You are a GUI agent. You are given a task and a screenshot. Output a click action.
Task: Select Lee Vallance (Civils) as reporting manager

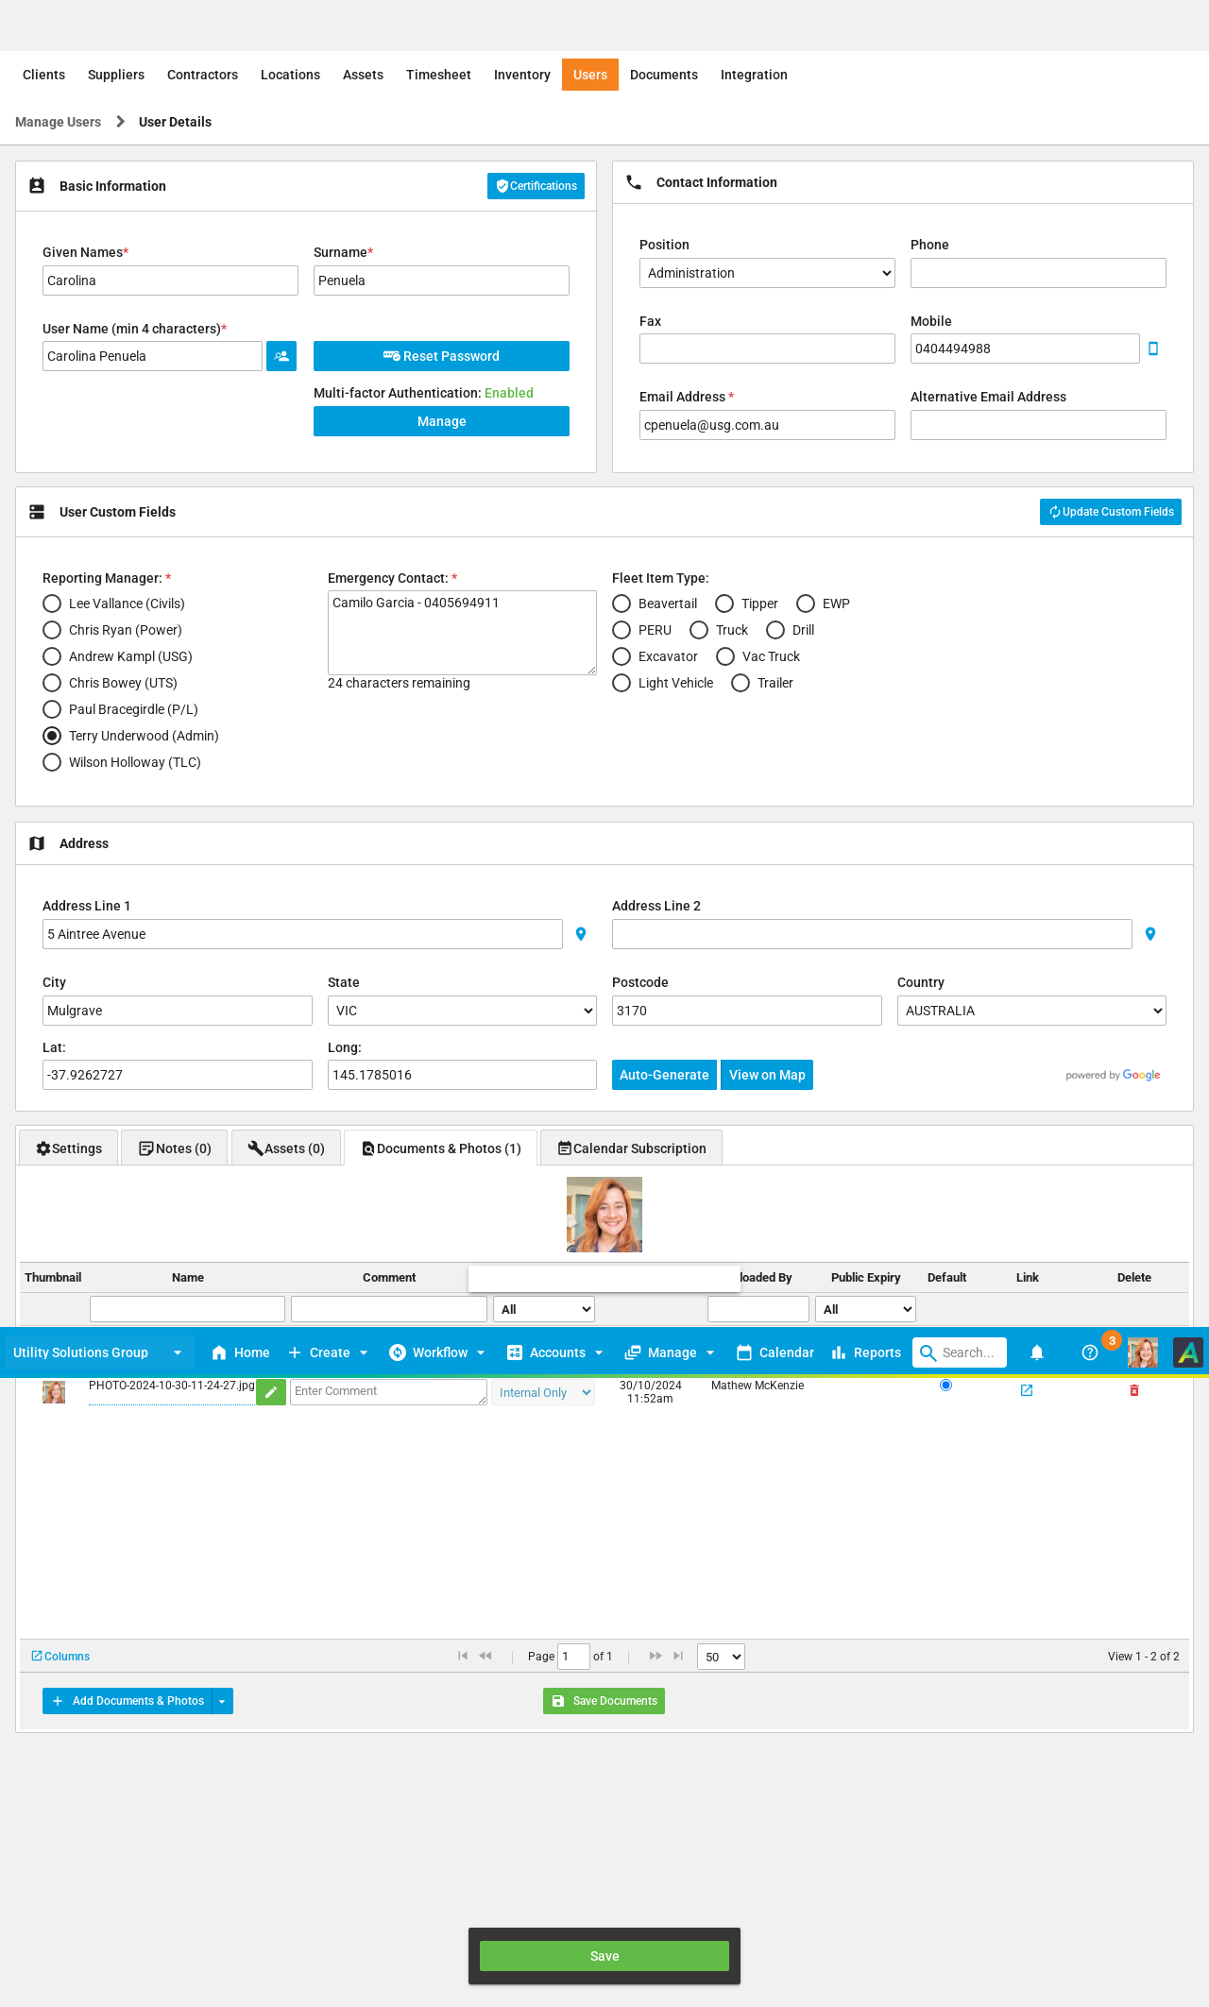52,604
